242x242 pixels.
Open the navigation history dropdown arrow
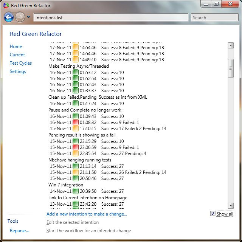pos(28,17)
